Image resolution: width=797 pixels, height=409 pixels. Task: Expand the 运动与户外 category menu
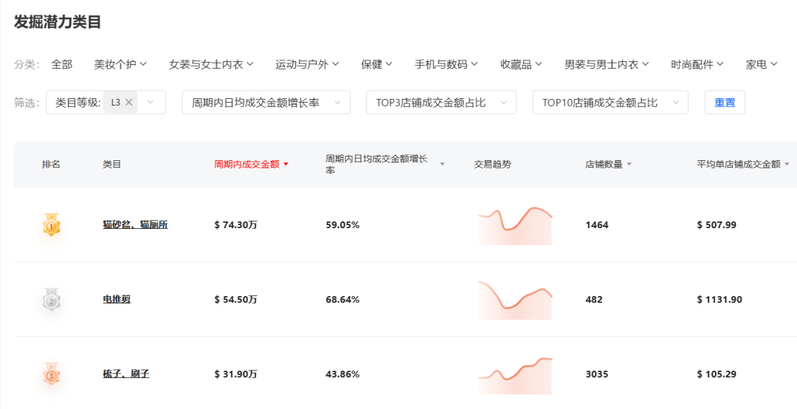point(307,64)
